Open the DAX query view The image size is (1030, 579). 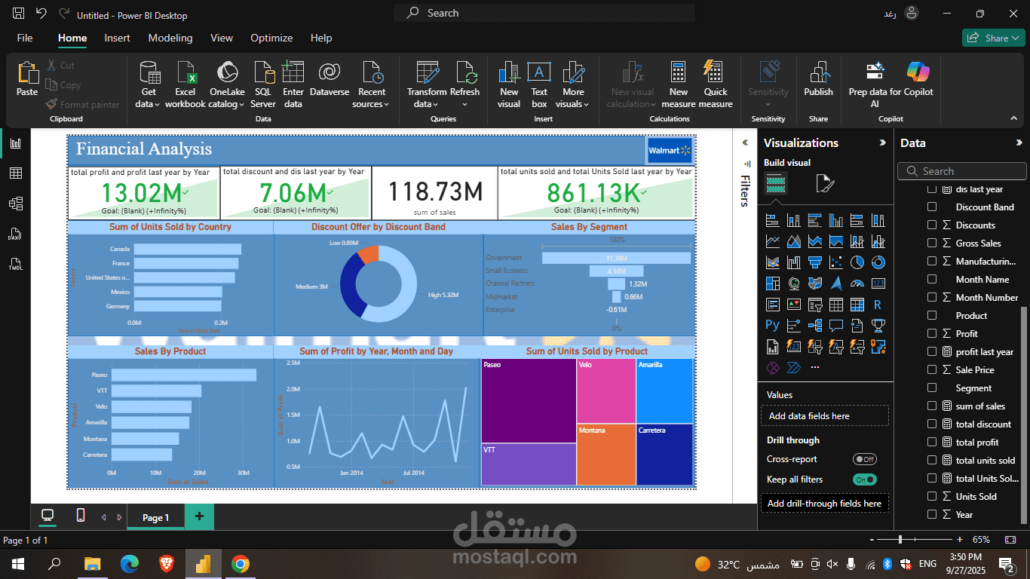(17, 234)
